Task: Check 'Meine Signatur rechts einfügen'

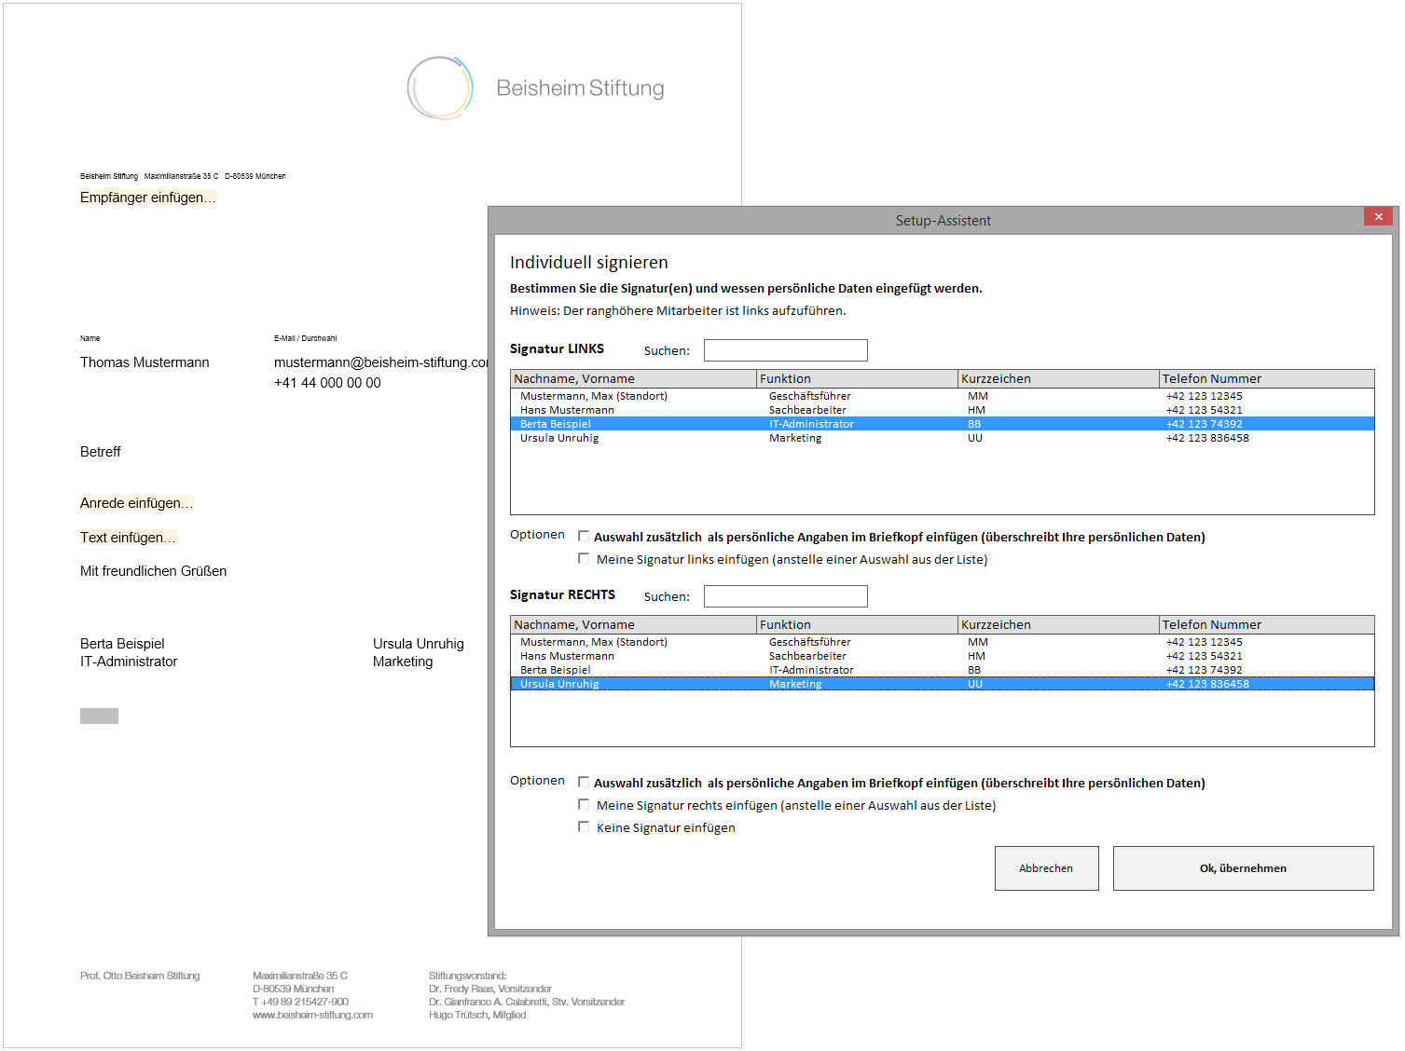Action: (x=584, y=804)
